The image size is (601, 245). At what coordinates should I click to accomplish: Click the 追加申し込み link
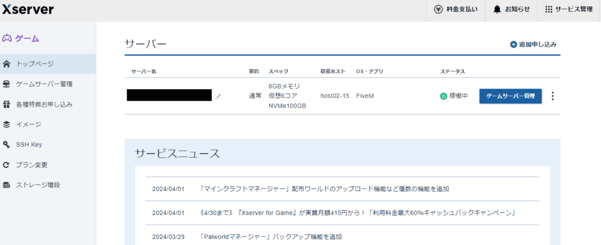pos(533,45)
